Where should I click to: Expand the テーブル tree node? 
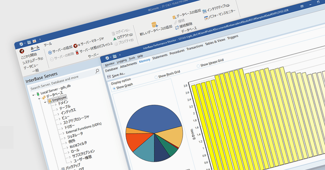(57, 109)
